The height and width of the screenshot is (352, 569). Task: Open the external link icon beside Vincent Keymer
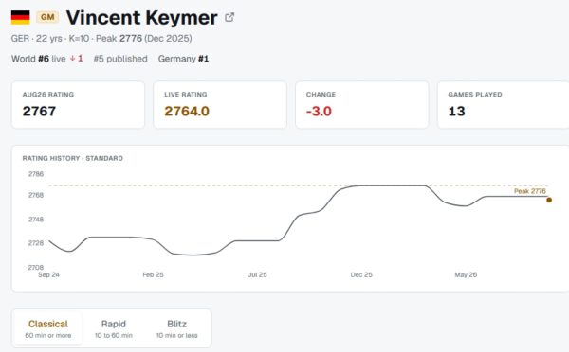(x=229, y=17)
